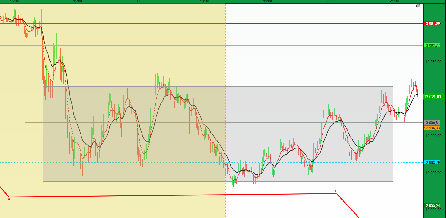The image size is (446, 218).
Task: Select the cyan 12 968,29 price tag
Action: coord(432,163)
